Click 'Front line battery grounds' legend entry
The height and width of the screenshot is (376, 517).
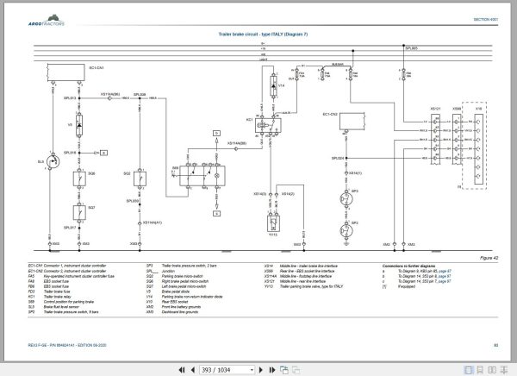181,307
